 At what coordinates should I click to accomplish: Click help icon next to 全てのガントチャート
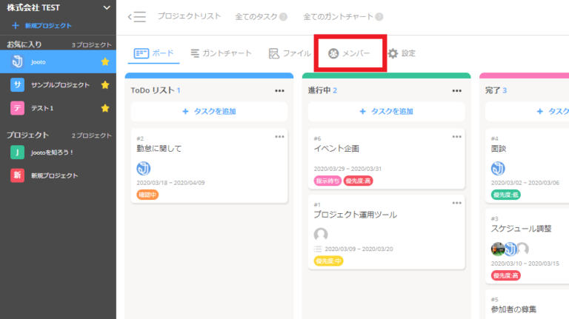click(379, 17)
